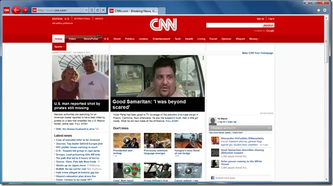Click Buffett: No tax cut for rich
The image size is (333, 186).
71,169
